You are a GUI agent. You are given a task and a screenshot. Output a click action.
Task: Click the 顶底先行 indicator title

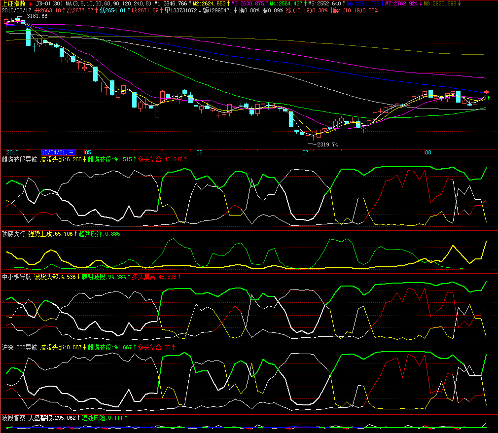[x=14, y=234]
